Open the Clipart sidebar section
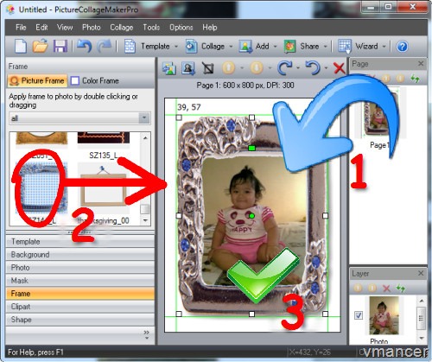 click(x=80, y=307)
